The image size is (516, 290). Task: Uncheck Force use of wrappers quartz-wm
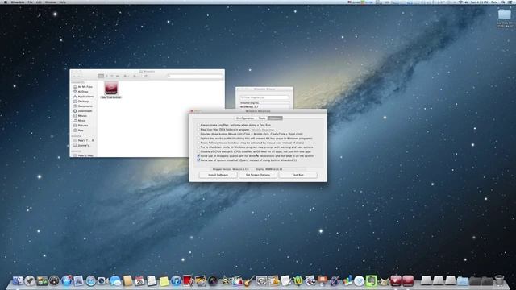(198, 155)
